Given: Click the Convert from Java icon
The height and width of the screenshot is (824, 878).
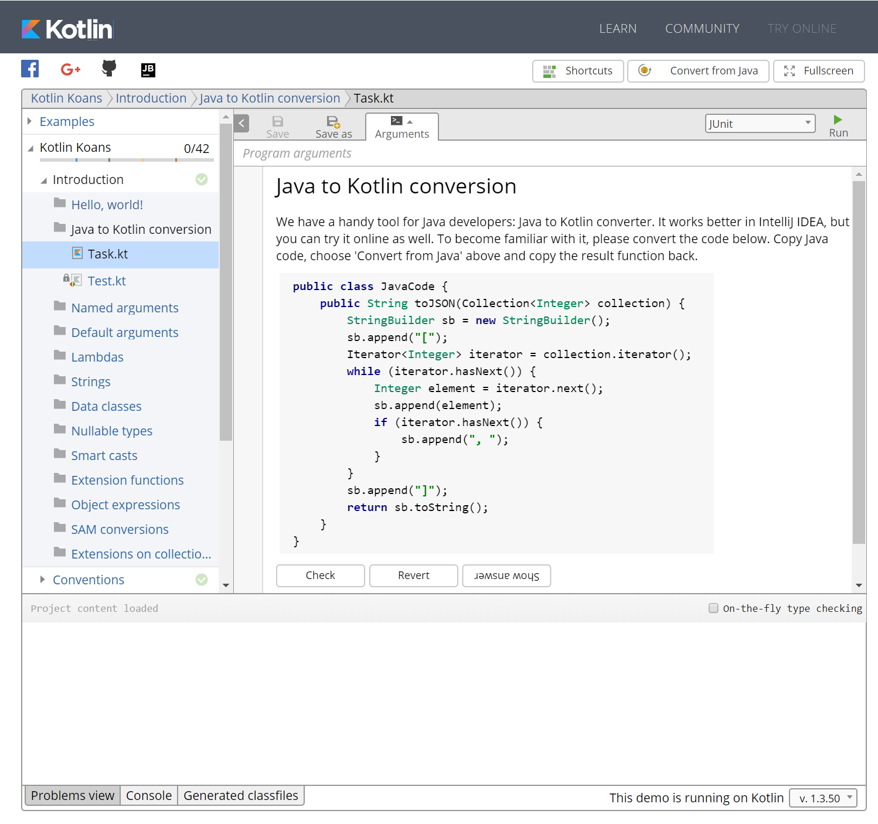Looking at the screenshot, I should (645, 70).
